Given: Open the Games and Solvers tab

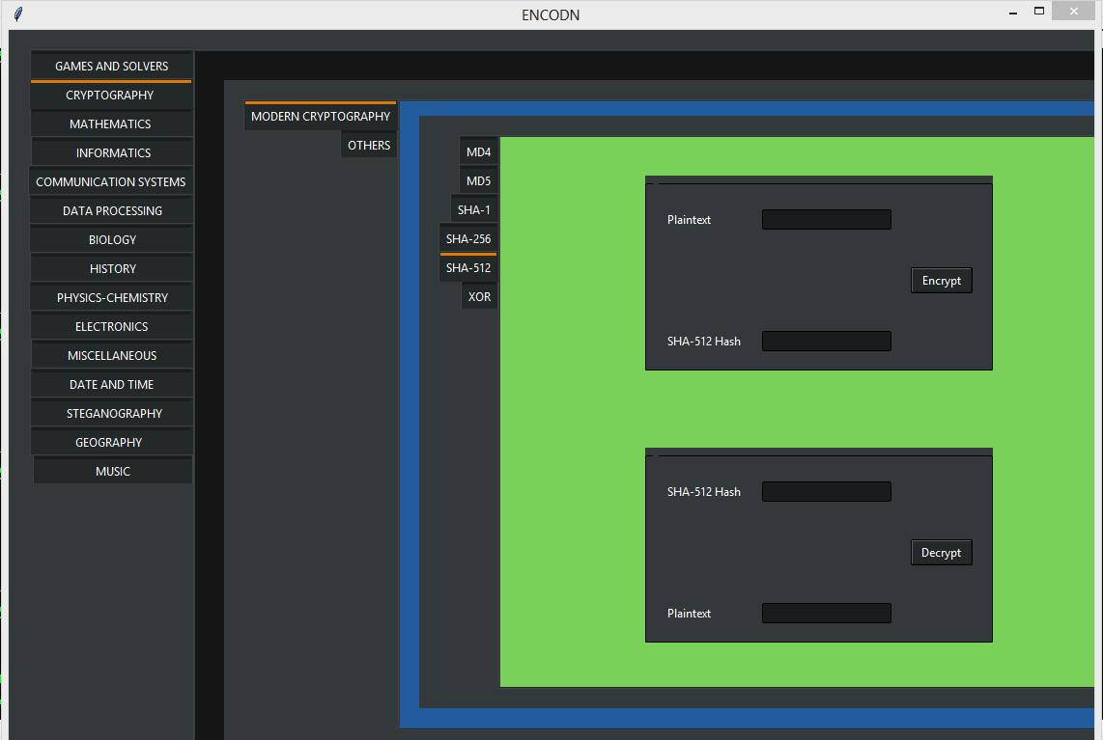Looking at the screenshot, I should 111,66.
